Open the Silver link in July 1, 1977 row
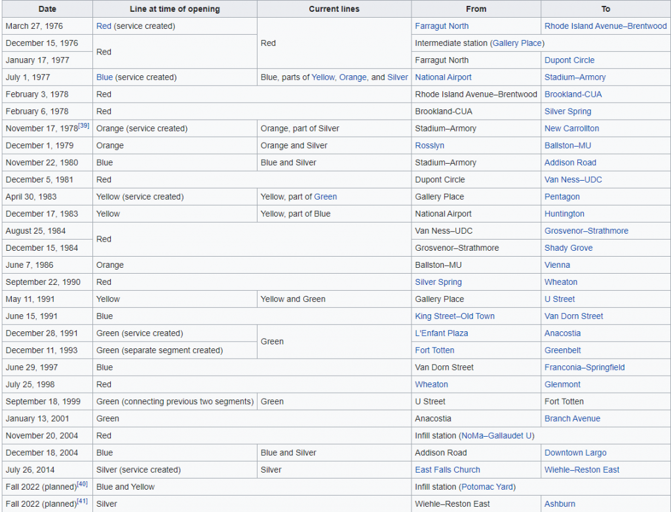The width and height of the screenshot is (671, 512). coord(398,77)
